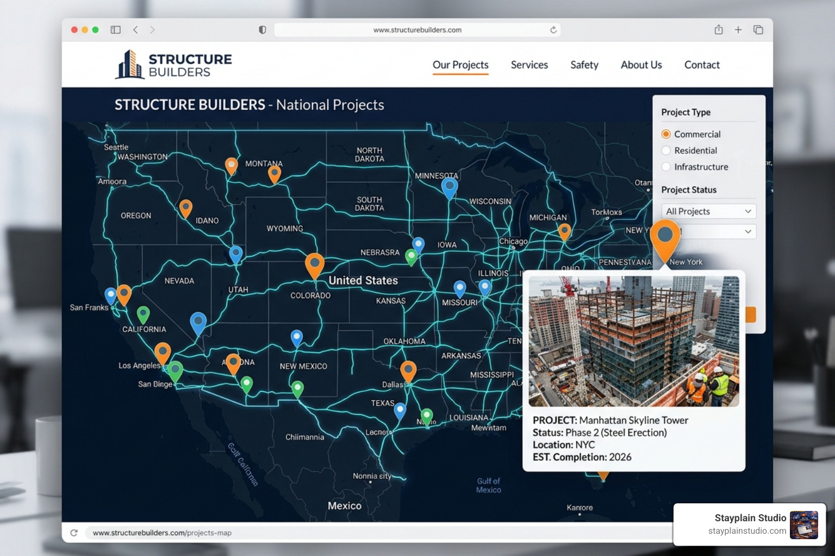
Task: Click the blue map pin in Utah
Action: pyautogui.click(x=236, y=255)
